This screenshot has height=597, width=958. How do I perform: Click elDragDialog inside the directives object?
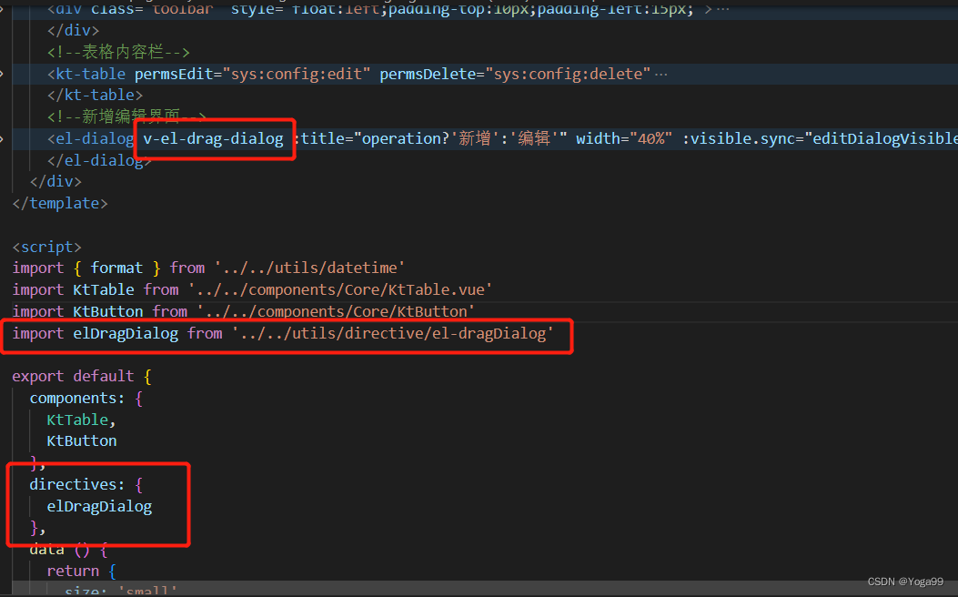99,506
